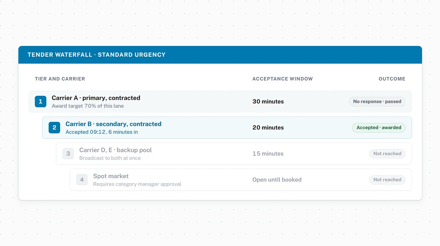Image resolution: width=440 pixels, height=246 pixels.
Task: Click 'Award target 70% of this lane' text
Action: coord(88,106)
